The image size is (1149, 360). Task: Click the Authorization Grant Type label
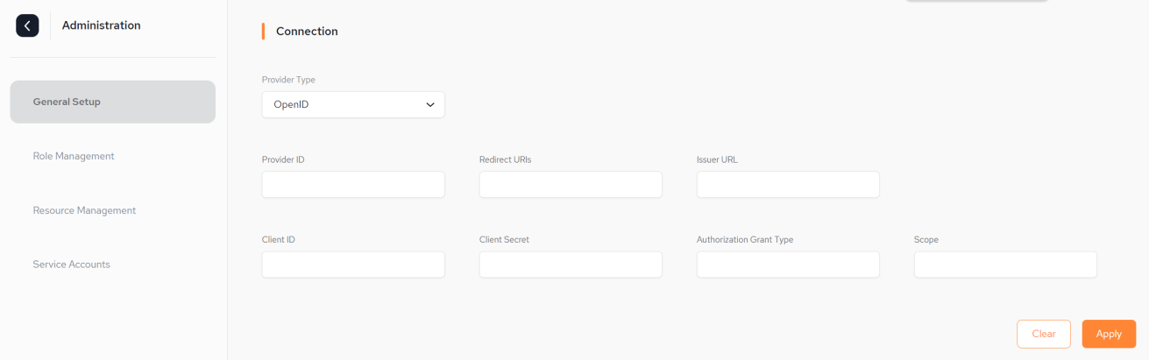pos(745,239)
